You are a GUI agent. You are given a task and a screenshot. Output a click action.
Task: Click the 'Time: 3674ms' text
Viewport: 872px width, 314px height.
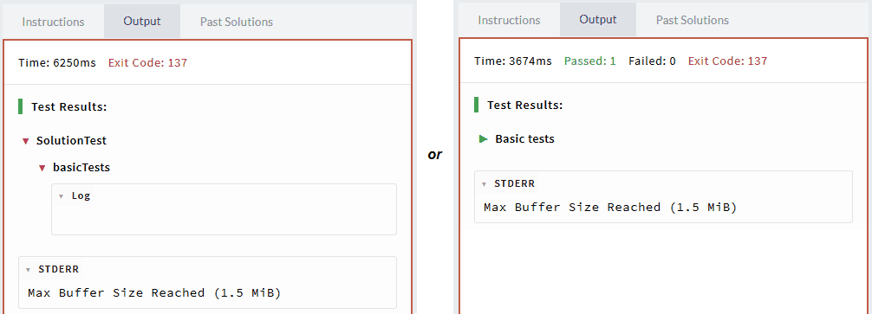[x=513, y=61]
